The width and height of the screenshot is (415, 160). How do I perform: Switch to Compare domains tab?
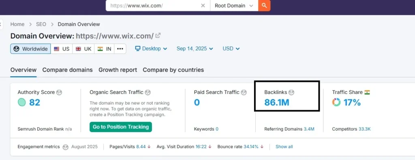click(x=68, y=70)
